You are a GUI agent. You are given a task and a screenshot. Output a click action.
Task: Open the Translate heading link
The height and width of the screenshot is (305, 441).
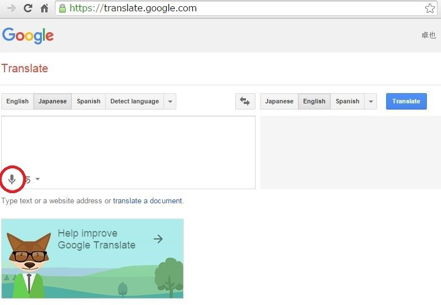pos(25,68)
